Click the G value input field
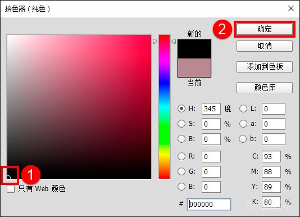Viewport: 300px width, 217px height. (211, 171)
